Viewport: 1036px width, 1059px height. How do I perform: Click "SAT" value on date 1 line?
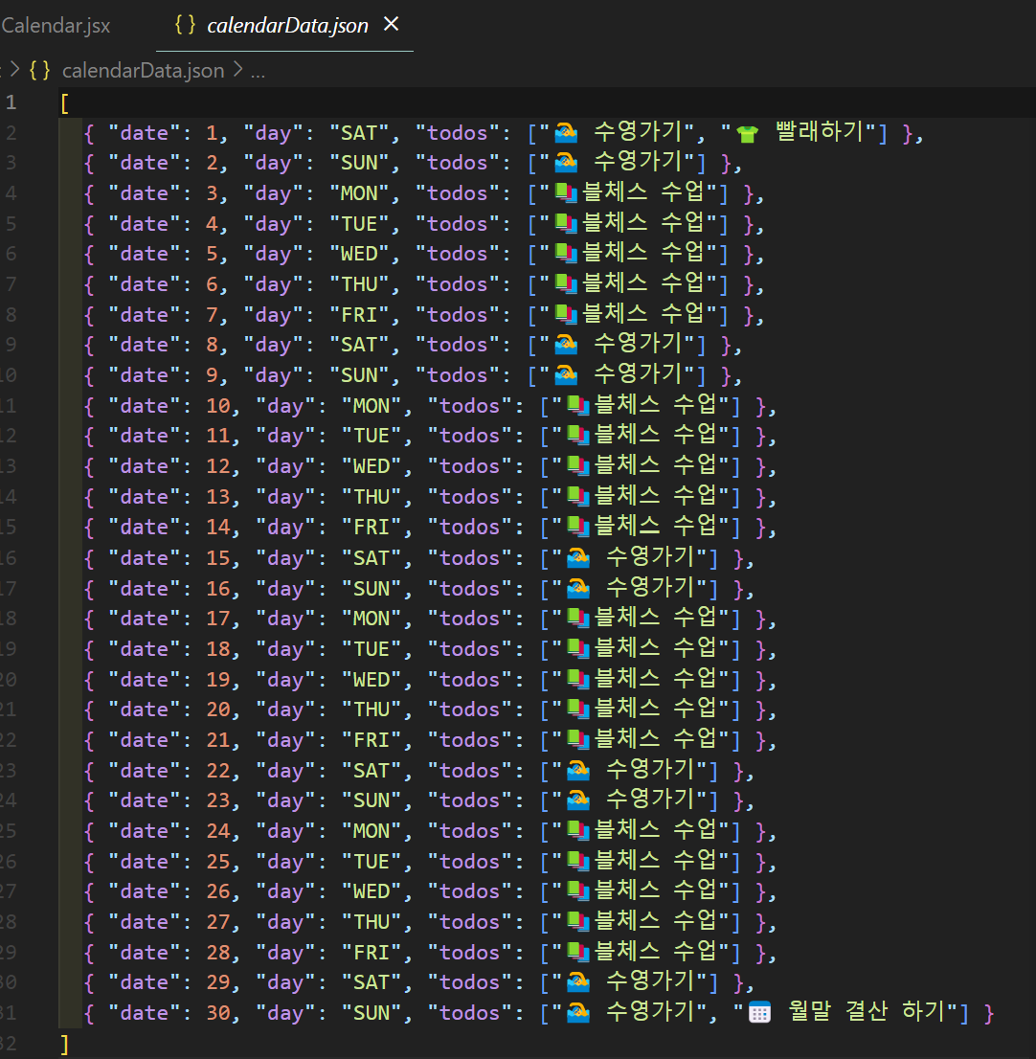tap(359, 134)
